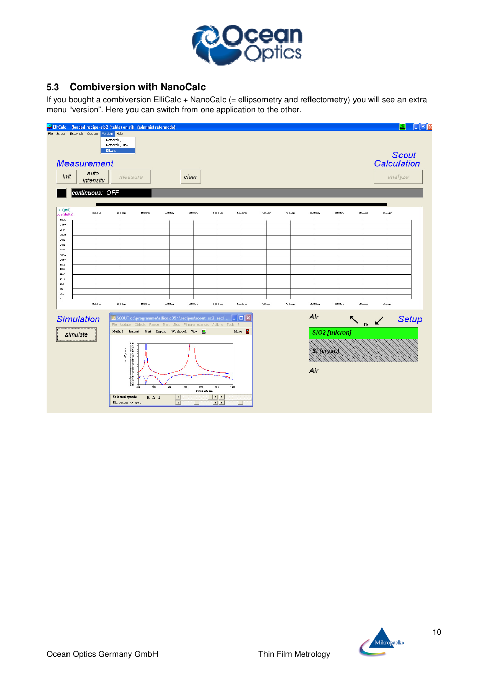Viewport: 488px width, 692px height.
Task: Click the green printer icon in the EllICalc title bar
Action: tap(403, 127)
